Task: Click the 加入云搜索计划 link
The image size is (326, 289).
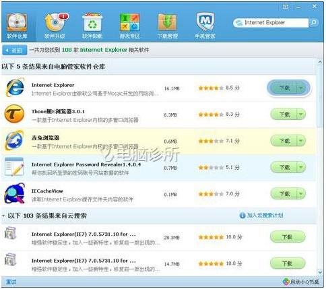Action: 265,216
